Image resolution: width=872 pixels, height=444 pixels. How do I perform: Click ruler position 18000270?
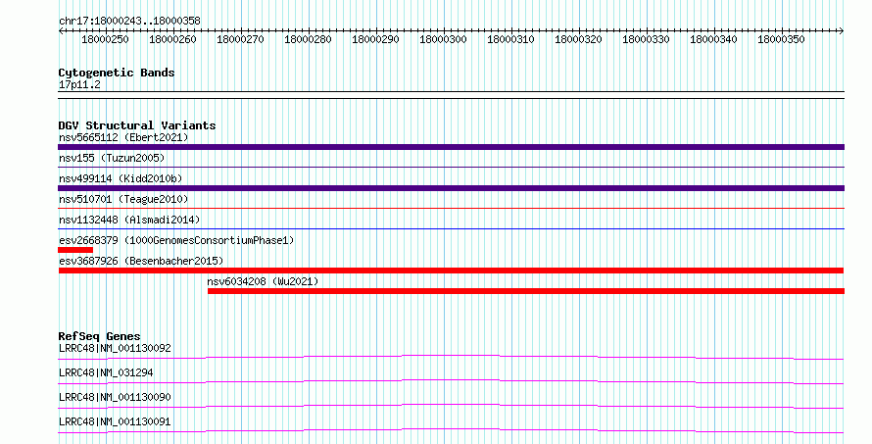tap(240, 39)
